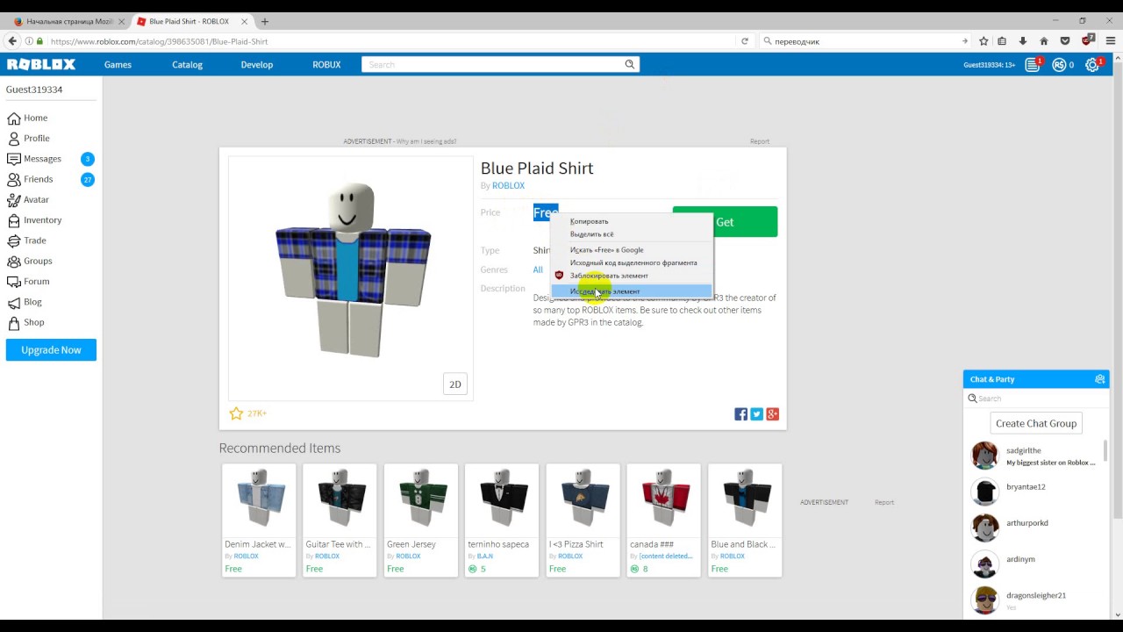1123x632 pixels.
Task: Click the favorite star icon under the shirt
Action: [x=236, y=413]
